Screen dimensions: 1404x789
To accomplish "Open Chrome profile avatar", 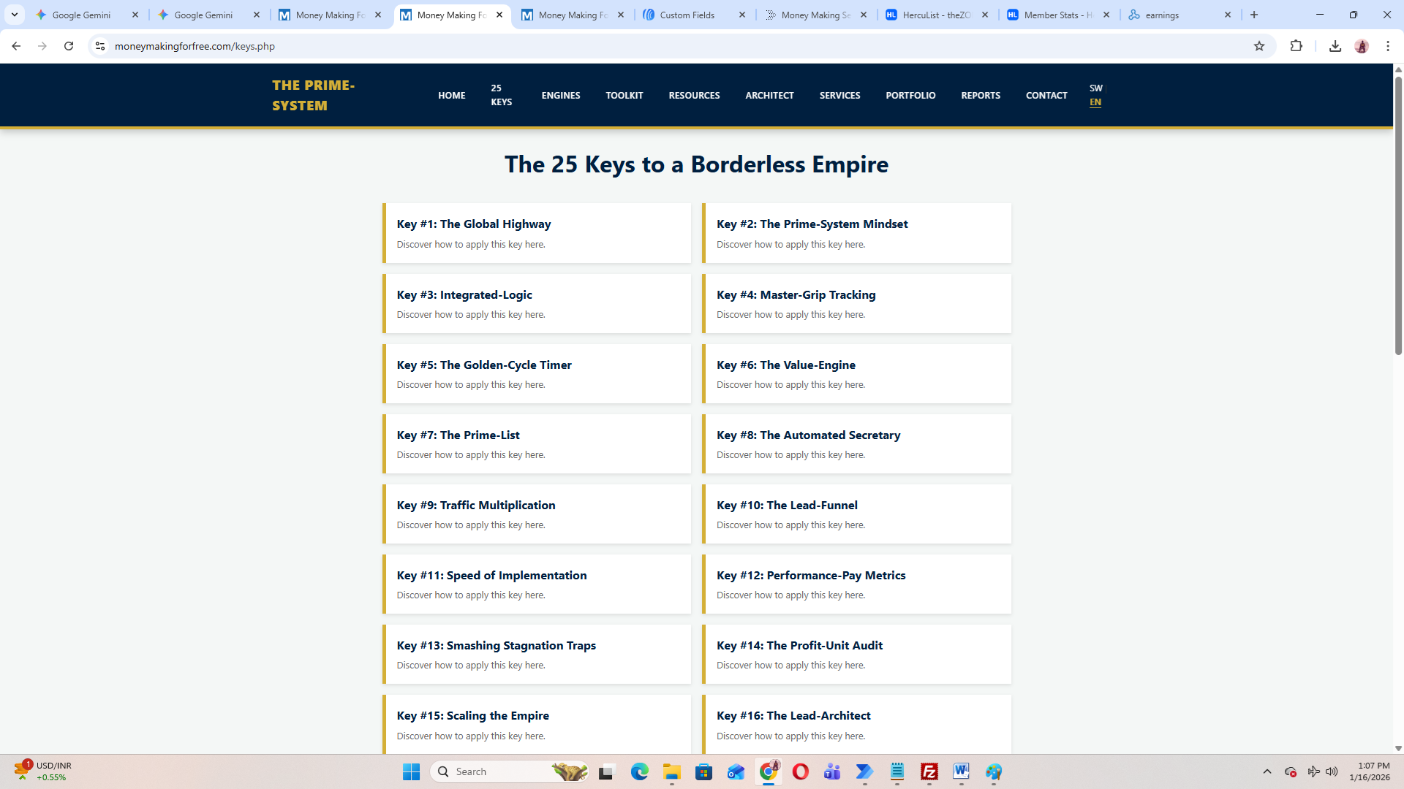I will pos(1361,46).
